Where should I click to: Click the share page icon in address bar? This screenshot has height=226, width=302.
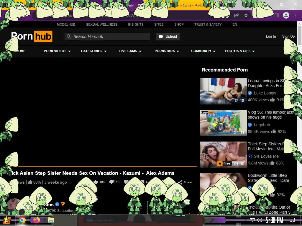click(237, 16)
